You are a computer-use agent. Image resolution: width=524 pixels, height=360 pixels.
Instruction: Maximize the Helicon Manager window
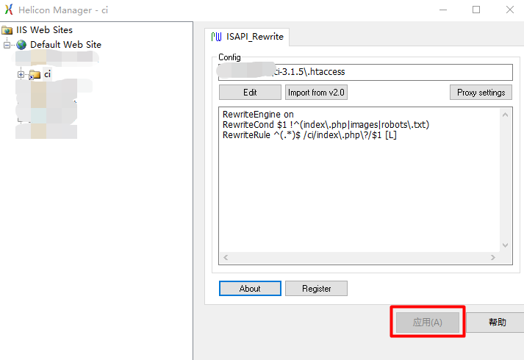pyautogui.click(x=476, y=10)
